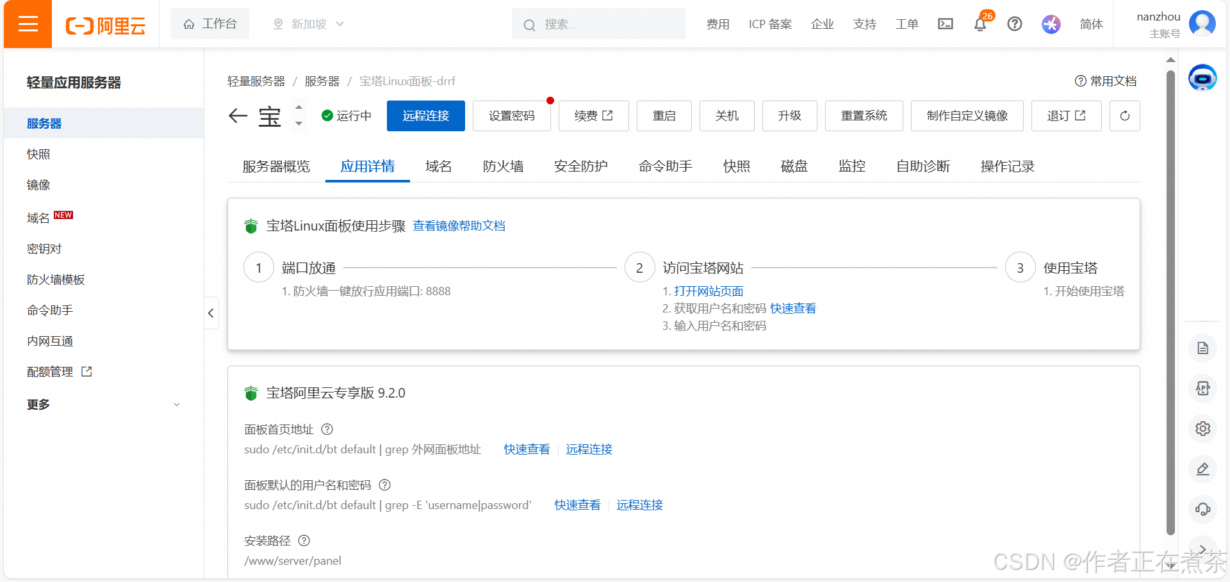
Task: Switch to the 服务器概览 tab
Action: pyautogui.click(x=276, y=166)
